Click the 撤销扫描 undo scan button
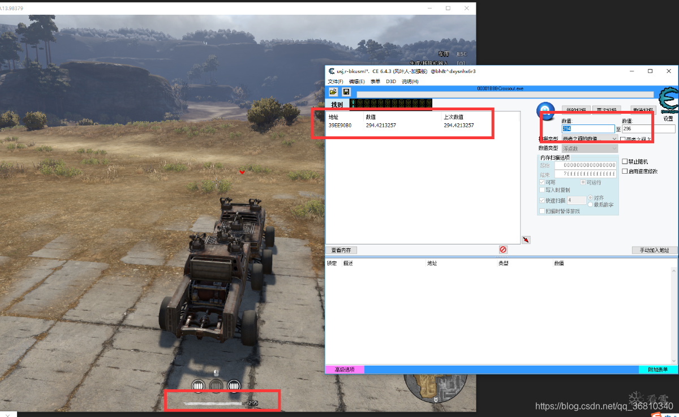 click(x=643, y=110)
